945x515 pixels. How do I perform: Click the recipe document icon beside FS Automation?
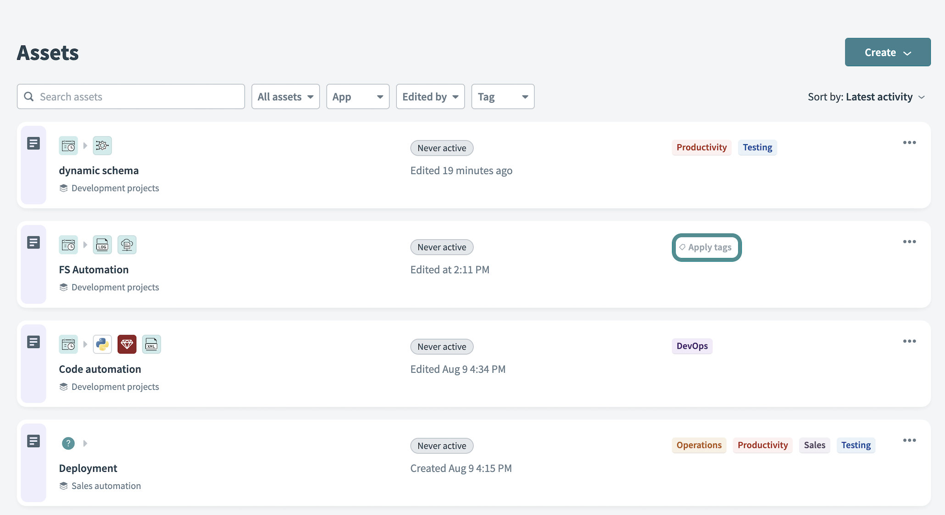tap(33, 242)
